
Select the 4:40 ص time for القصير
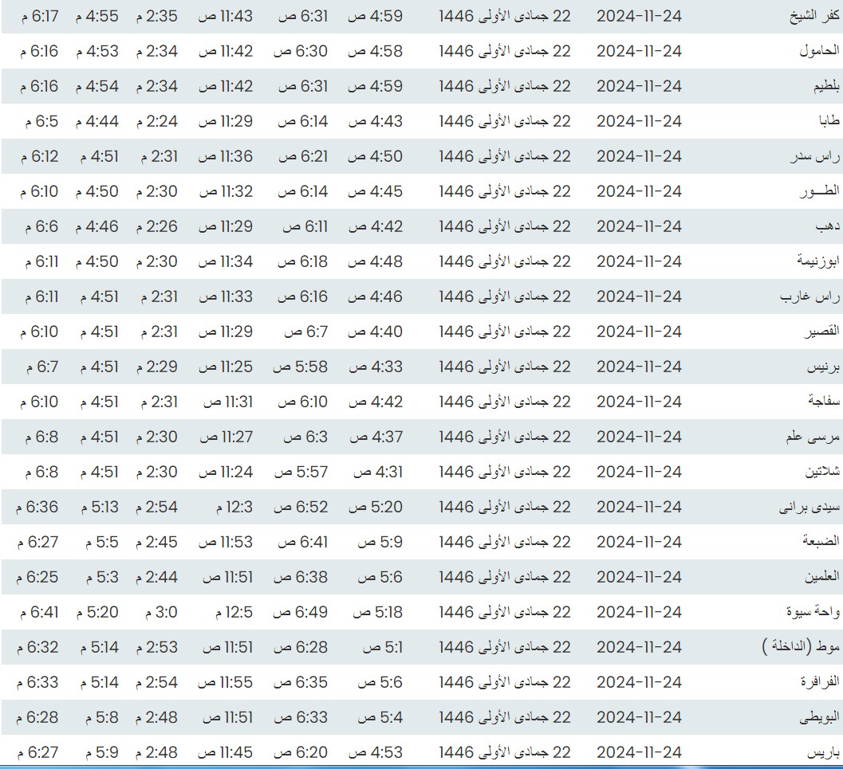(376, 332)
